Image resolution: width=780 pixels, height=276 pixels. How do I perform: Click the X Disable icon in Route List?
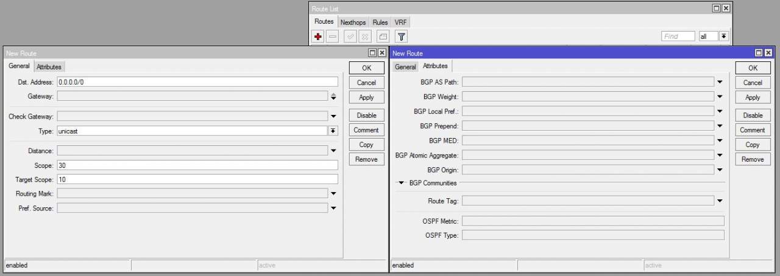click(x=364, y=36)
